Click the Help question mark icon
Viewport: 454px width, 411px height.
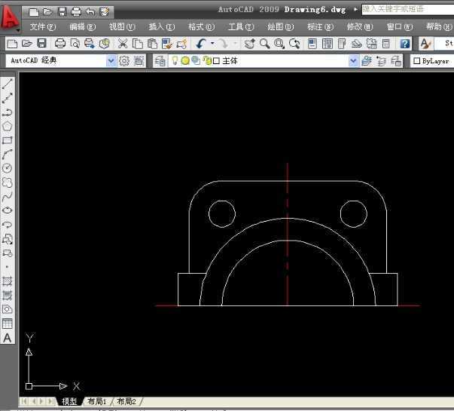point(405,44)
